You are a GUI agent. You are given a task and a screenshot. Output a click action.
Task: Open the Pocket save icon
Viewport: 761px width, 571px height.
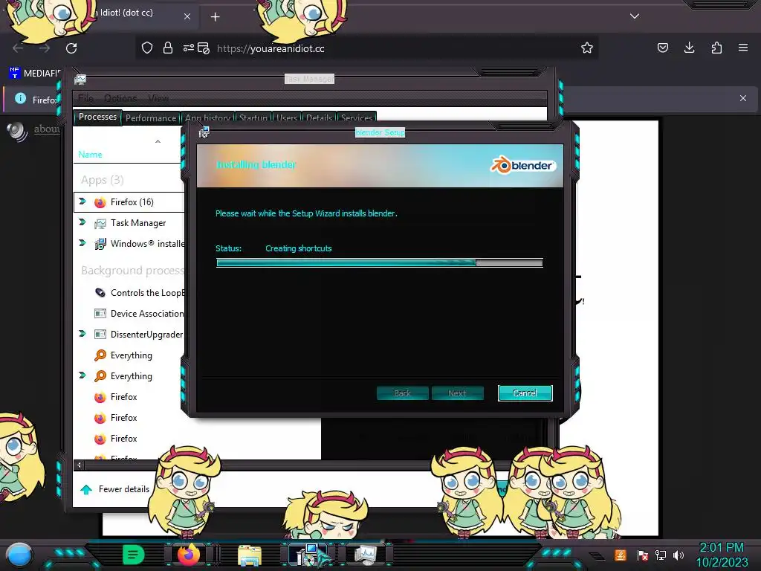click(662, 48)
